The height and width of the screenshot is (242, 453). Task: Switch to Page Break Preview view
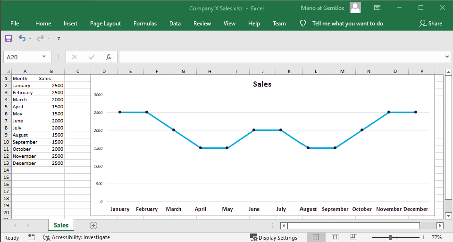pyautogui.click(x=352, y=237)
